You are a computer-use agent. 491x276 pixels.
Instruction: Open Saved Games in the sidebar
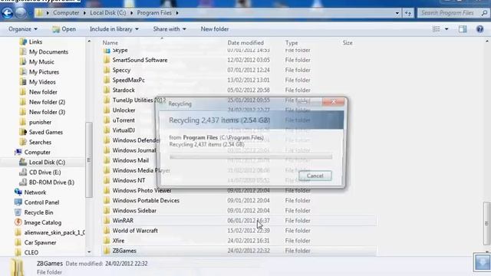(46, 132)
